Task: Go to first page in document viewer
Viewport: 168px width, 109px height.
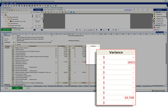Action: pyautogui.click(x=77, y=30)
